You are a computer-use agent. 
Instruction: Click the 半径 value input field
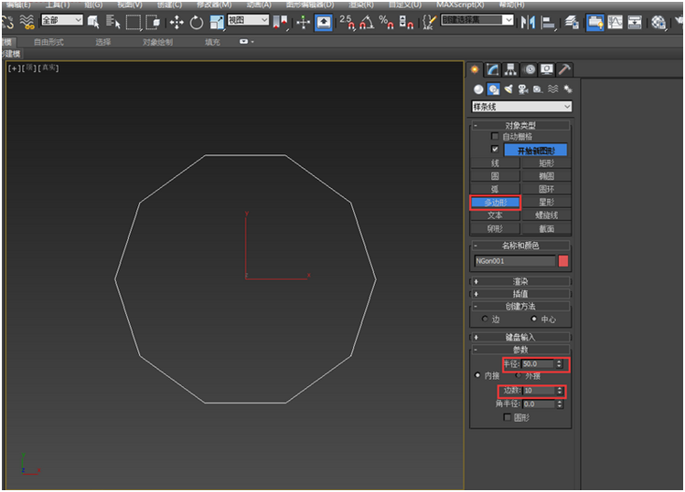click(x=538, y=364)
